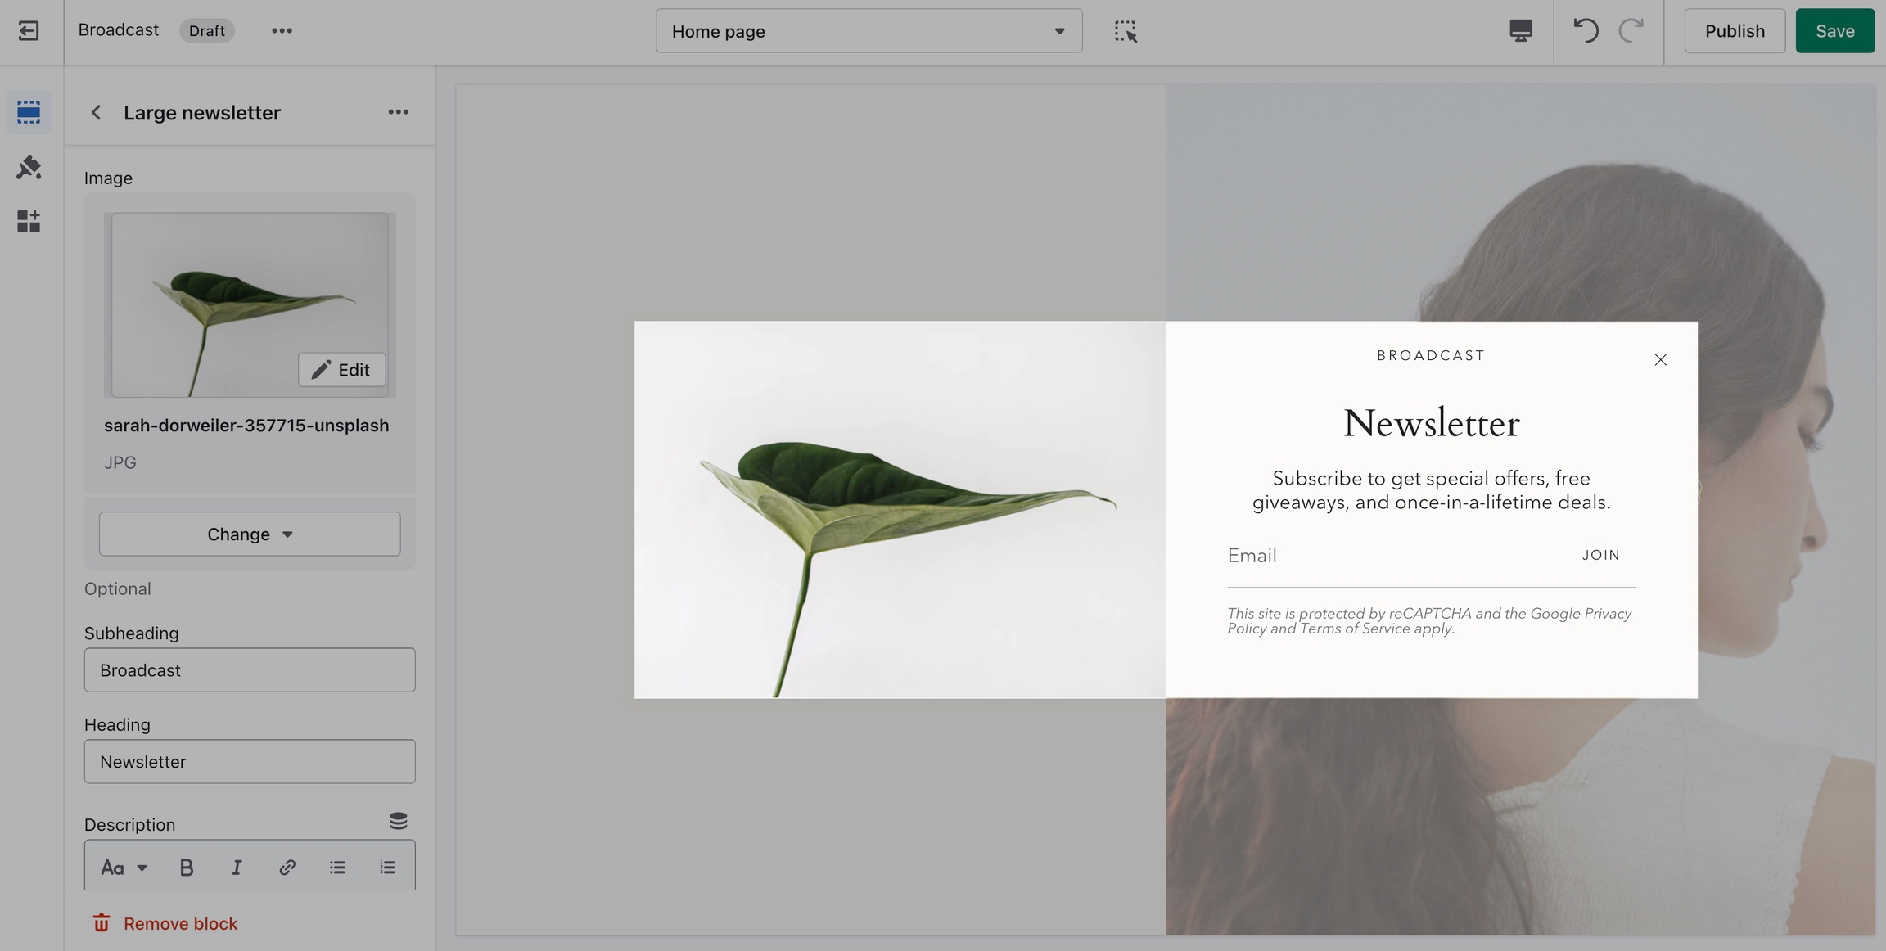This screenshot has height=951, width=1886.
Task: Open the Add apps sidebar icon
Action: [x=29, y=221]
